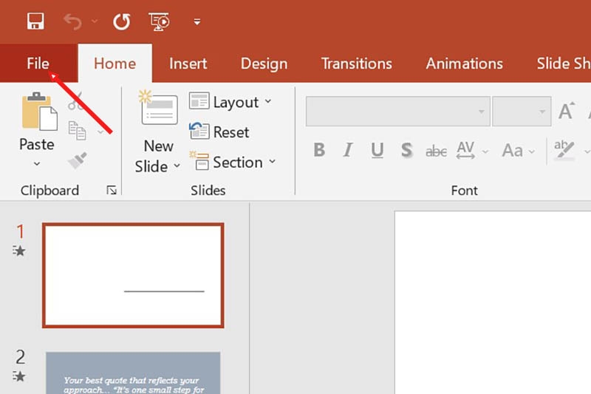Open Change Case Aa menu
This screenshot has width=591, height=394.
click(x=519, y=151)
